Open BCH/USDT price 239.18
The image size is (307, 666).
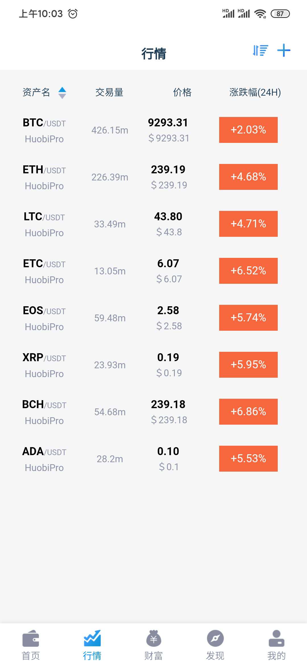pyautogui.click(x=168, y=404)
